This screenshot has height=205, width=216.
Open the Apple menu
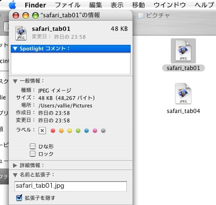coord(12,5)
